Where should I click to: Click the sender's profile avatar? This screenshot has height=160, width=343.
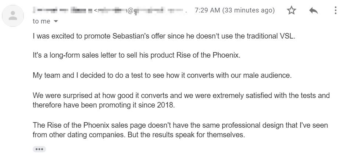point(13,15)
